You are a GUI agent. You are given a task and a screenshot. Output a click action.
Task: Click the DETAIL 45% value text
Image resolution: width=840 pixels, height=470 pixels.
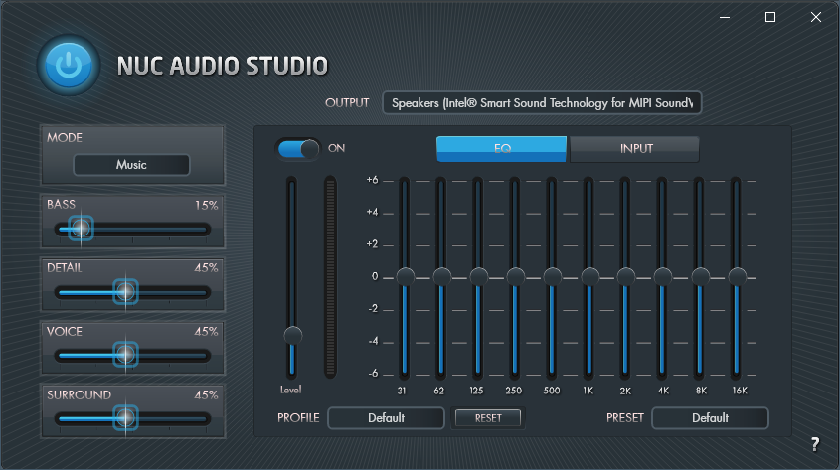pos(206,267)
